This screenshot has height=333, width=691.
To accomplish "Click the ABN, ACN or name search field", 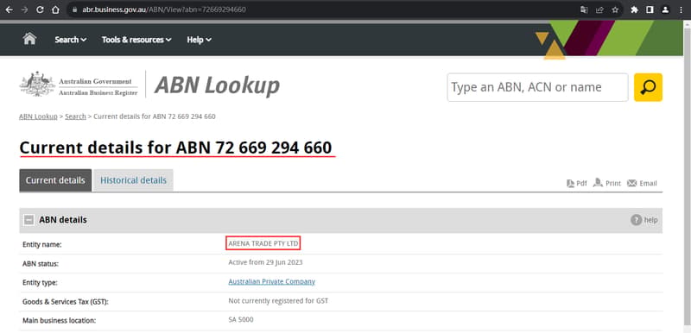I will click(x=537, y=87).
